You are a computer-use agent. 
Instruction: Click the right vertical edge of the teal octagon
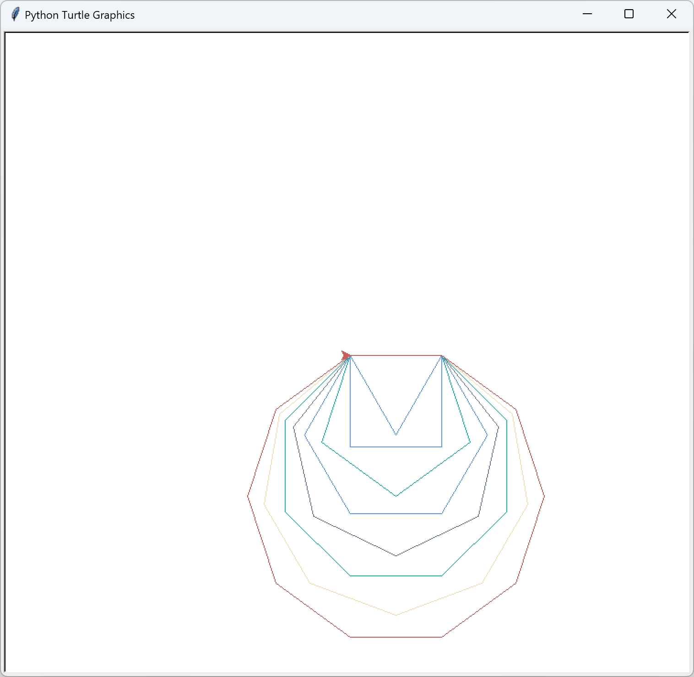click(506, 466)
